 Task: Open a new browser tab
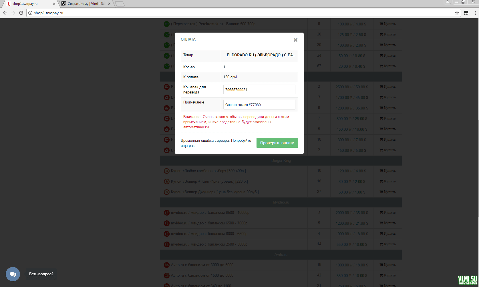pos(120,4)
